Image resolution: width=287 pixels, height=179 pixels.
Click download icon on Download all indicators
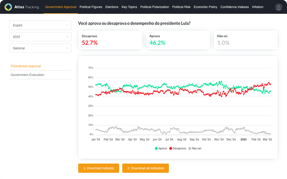coord(129,168)
